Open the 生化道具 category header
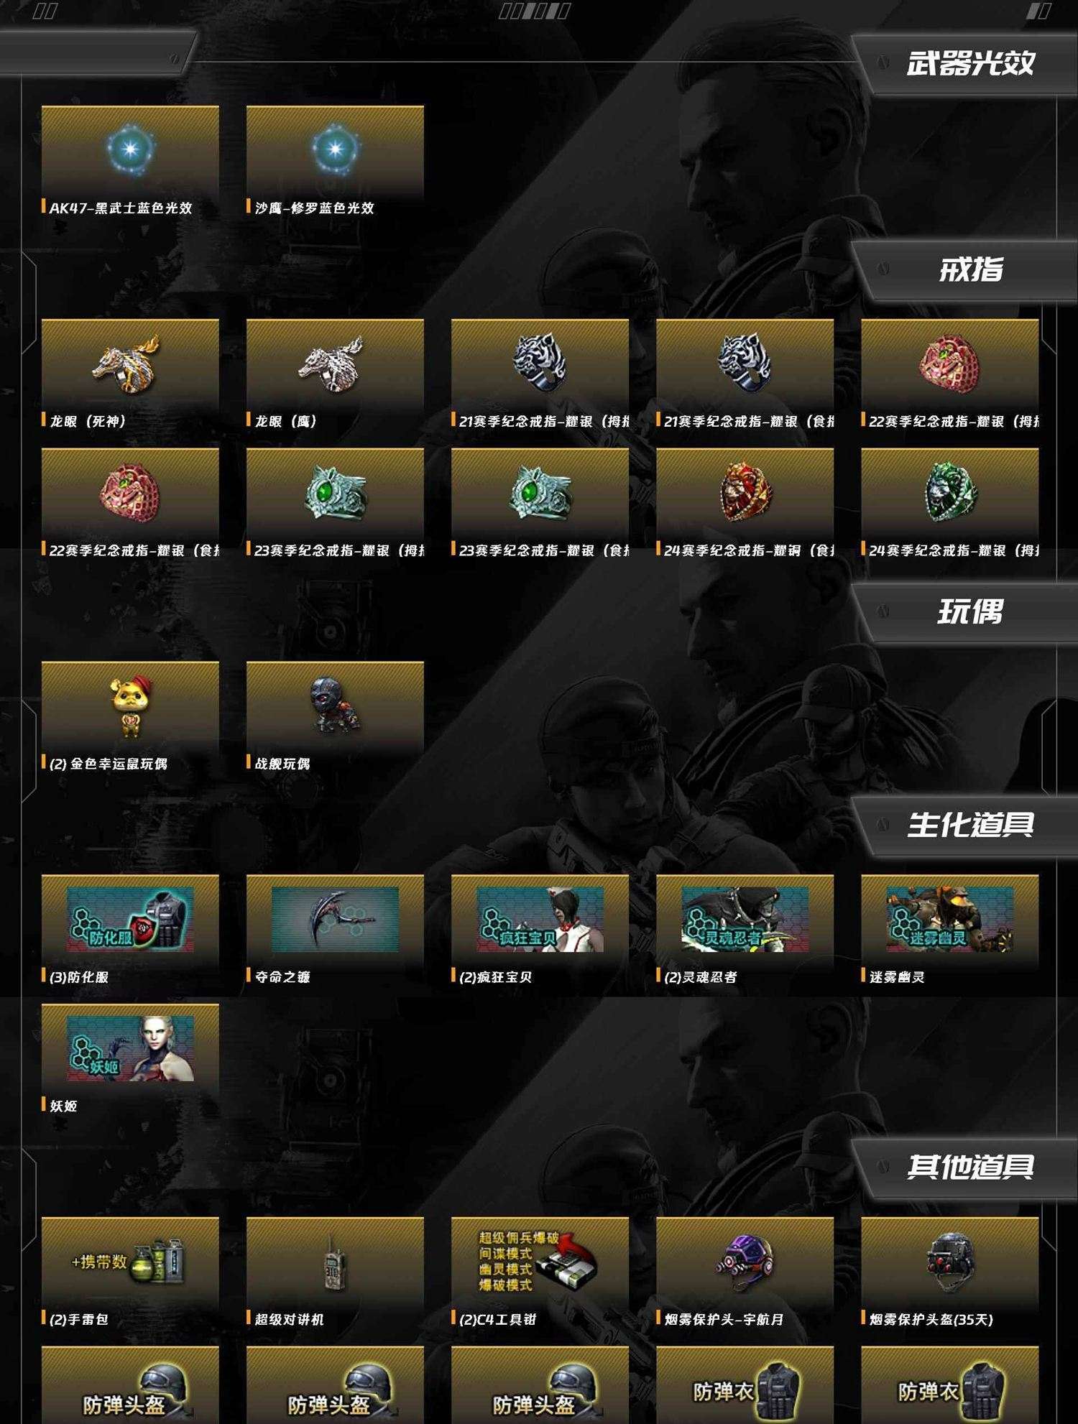Viewport: 1078px width, 1424px height. click(970, 825)
